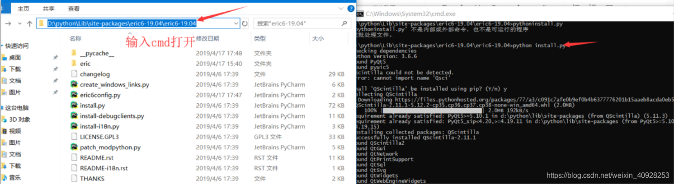Click LICENSE.GPL3 file name text
Viewport: 674px width, 184px height.
click(x=99, y=137)
